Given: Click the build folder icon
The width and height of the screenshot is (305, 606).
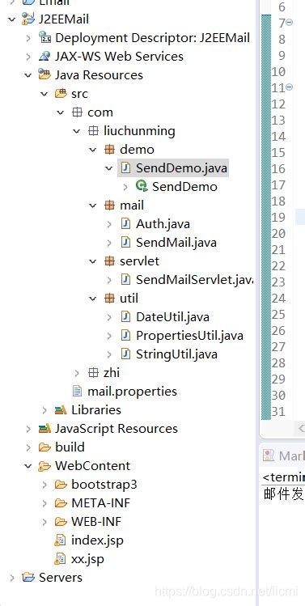Looking at the screenshot, I should (x=44, y=447).
